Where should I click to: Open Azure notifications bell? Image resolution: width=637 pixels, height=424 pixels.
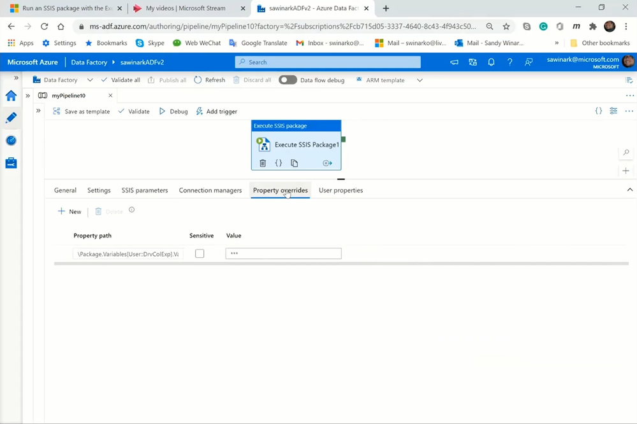[491, 62]
